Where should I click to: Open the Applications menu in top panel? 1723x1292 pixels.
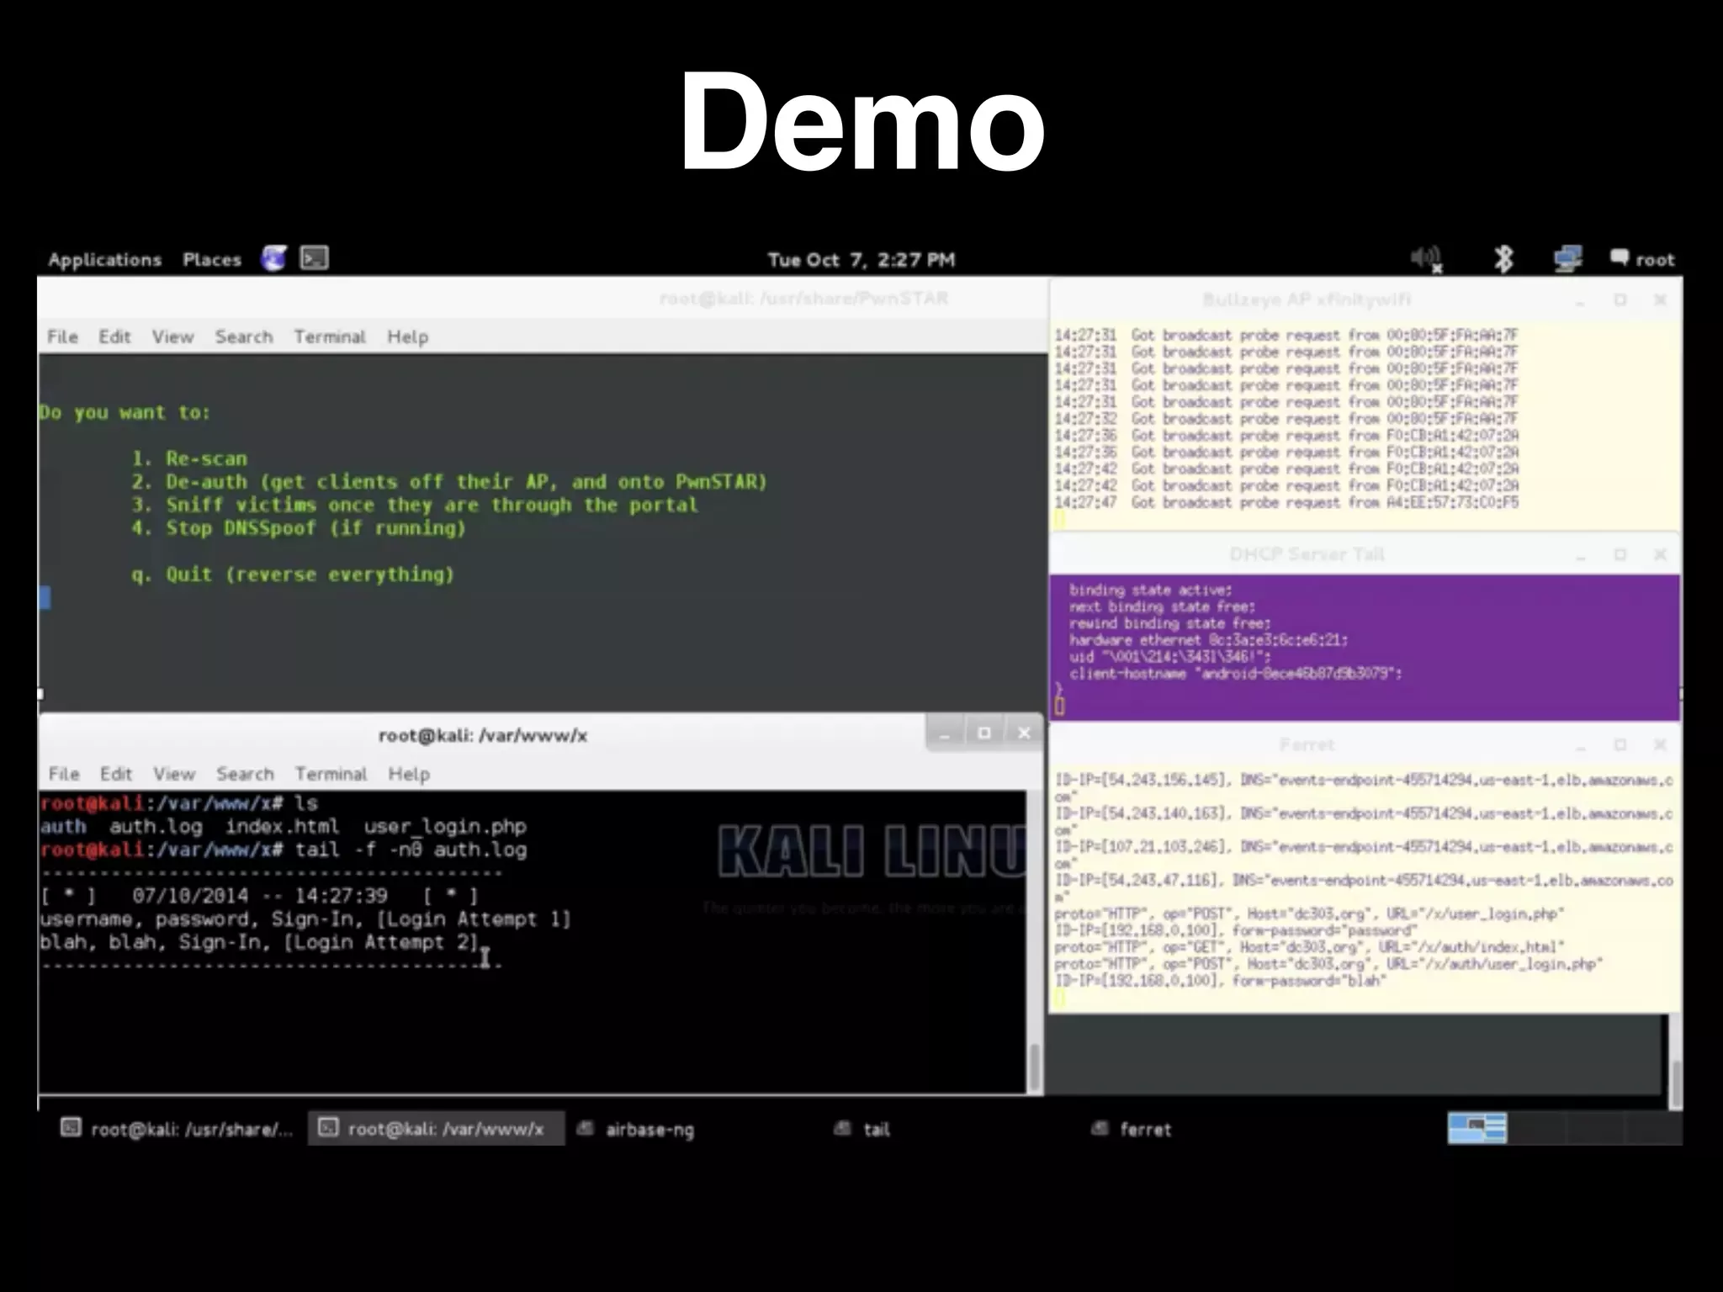(x=104, y=259)
